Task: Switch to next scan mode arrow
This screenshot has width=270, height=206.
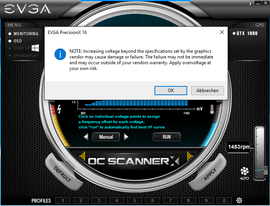Action: tap(126, 137)
